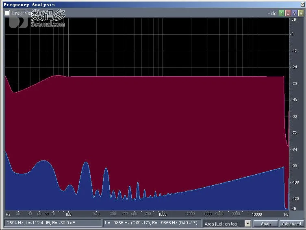Click the 1000 Hz axis label

[163, 215]
